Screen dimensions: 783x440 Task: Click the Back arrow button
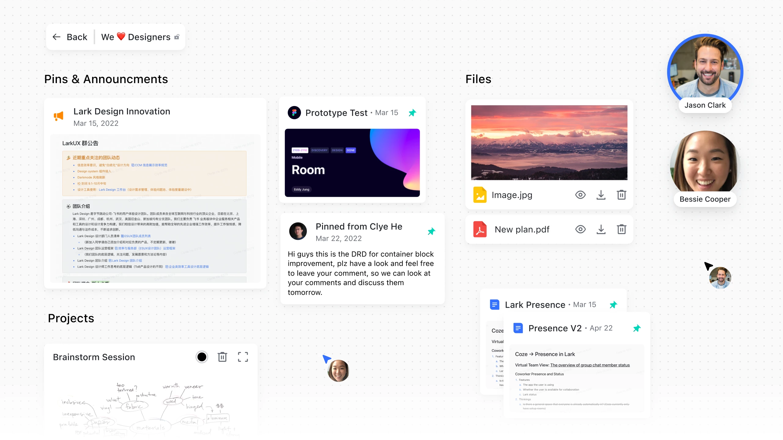(57, 37)
